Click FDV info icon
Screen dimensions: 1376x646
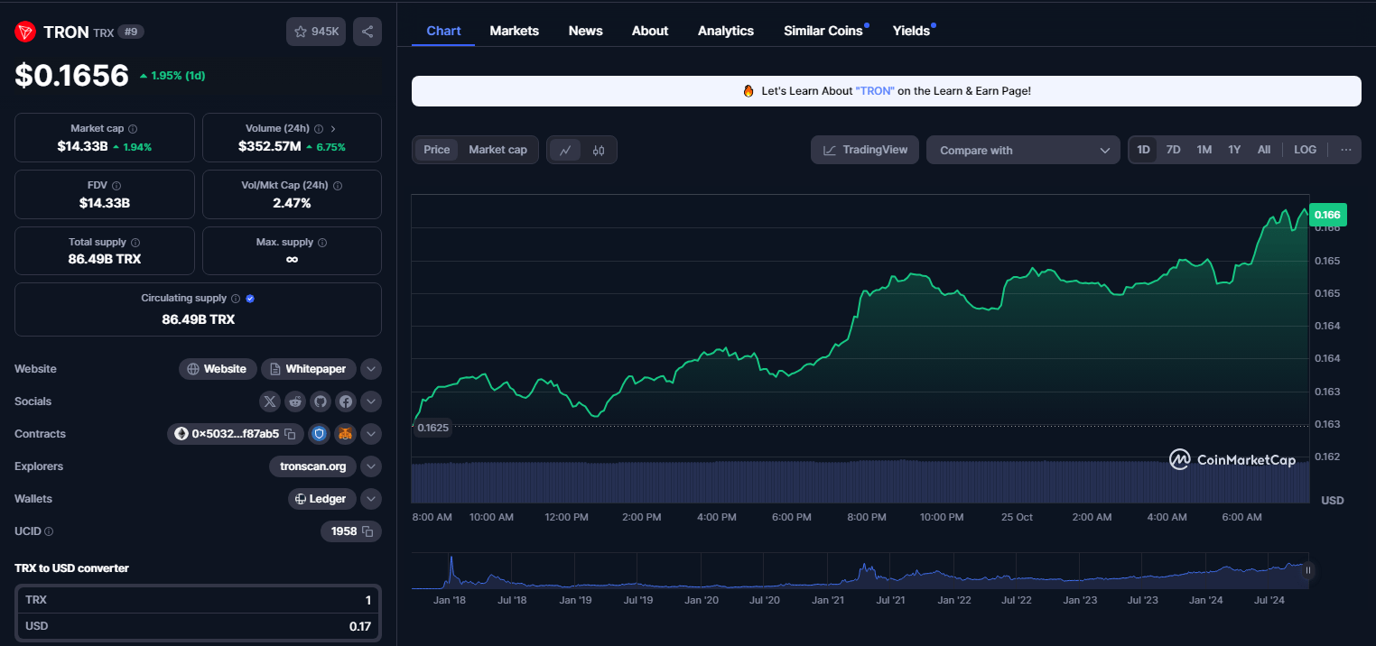116,186
